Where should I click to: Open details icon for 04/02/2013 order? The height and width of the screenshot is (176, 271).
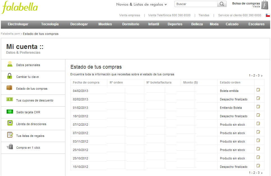[258, 90]
